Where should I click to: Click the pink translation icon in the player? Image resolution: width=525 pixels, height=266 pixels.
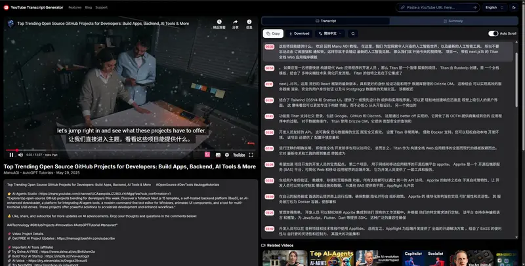click(207, 155)
